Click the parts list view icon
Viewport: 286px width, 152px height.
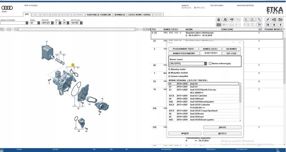218,25
